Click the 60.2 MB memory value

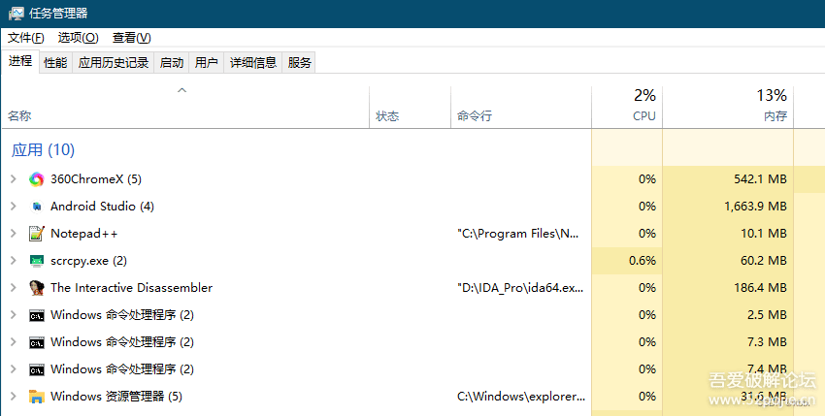(x=764, y=261)
